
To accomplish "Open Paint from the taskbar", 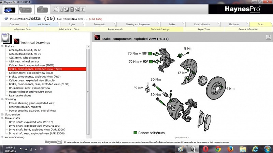I will (181, 149).
